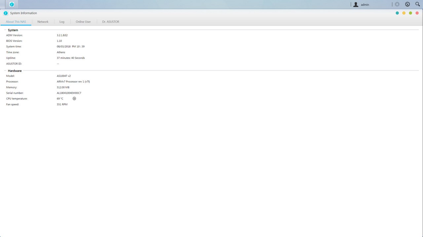Open the admin account menu
The image size is (423, 237).
coord(365,5)
